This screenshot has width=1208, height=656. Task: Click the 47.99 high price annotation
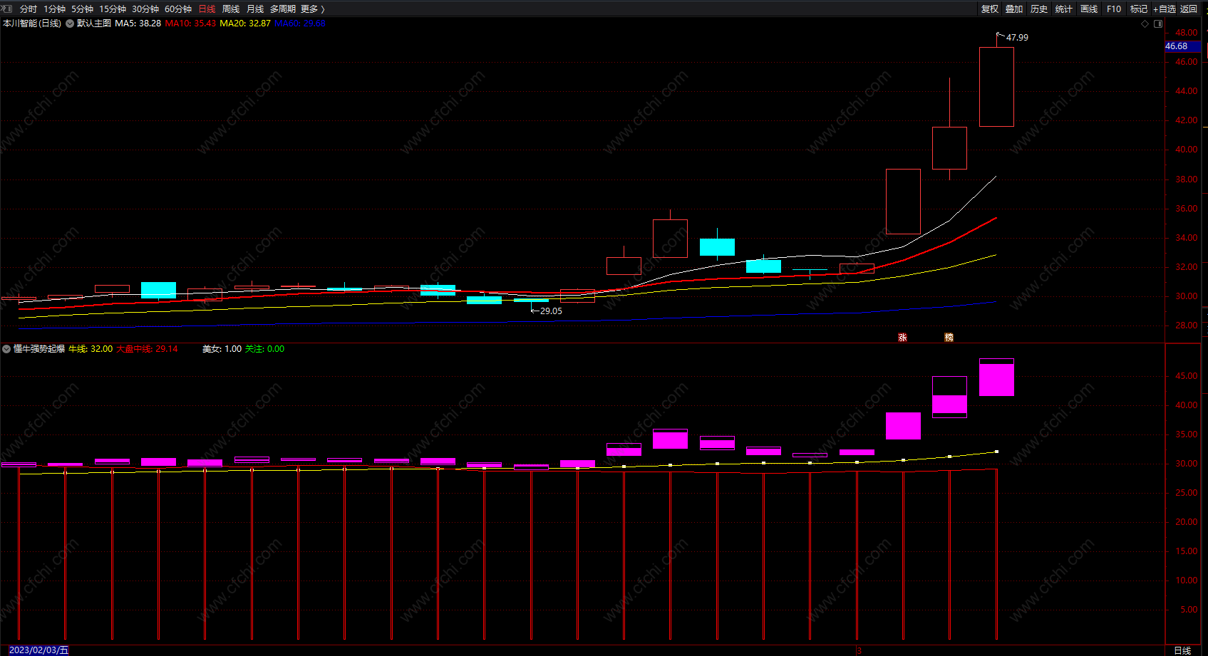(1017, 38)
